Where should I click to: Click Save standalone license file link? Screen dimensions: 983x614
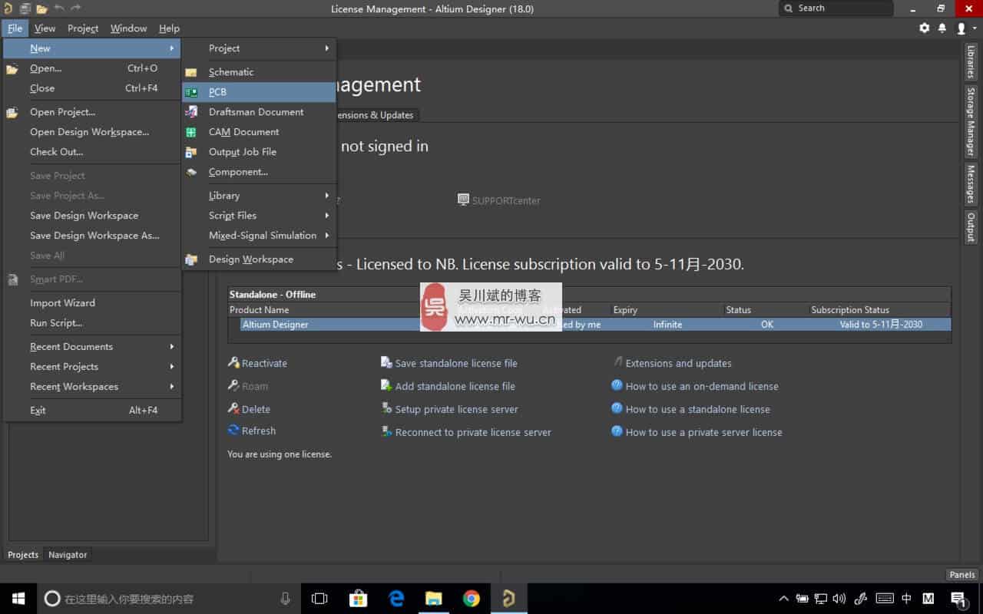455,363
